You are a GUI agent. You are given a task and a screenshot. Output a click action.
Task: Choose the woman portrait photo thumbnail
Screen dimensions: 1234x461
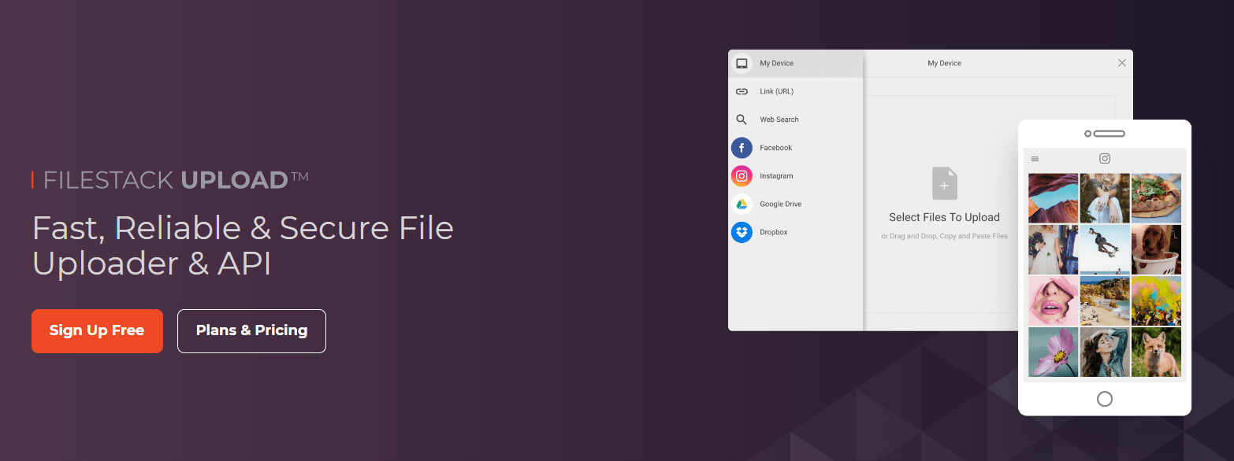click(x=1105, y=352)
